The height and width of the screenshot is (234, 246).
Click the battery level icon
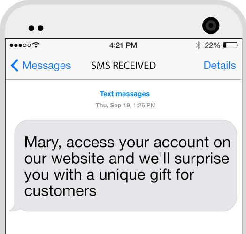(x=231, y=45)
